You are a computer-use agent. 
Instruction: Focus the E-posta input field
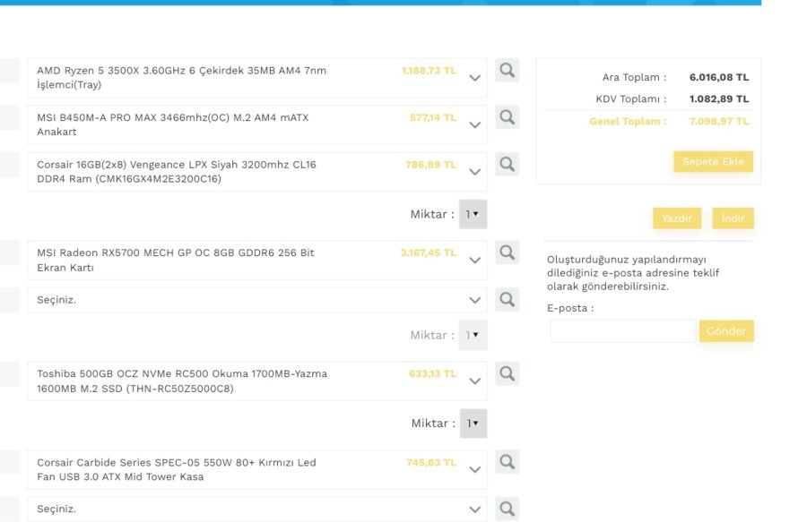click(623, 331)
